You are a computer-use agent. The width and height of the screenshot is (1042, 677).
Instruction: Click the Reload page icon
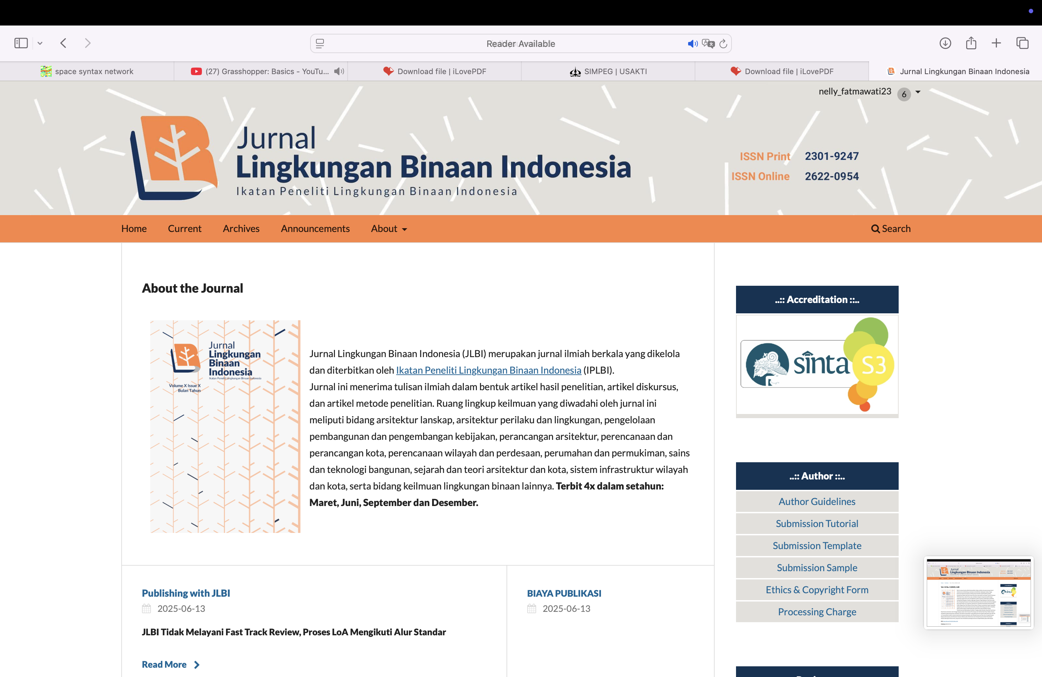coord(723,43)
